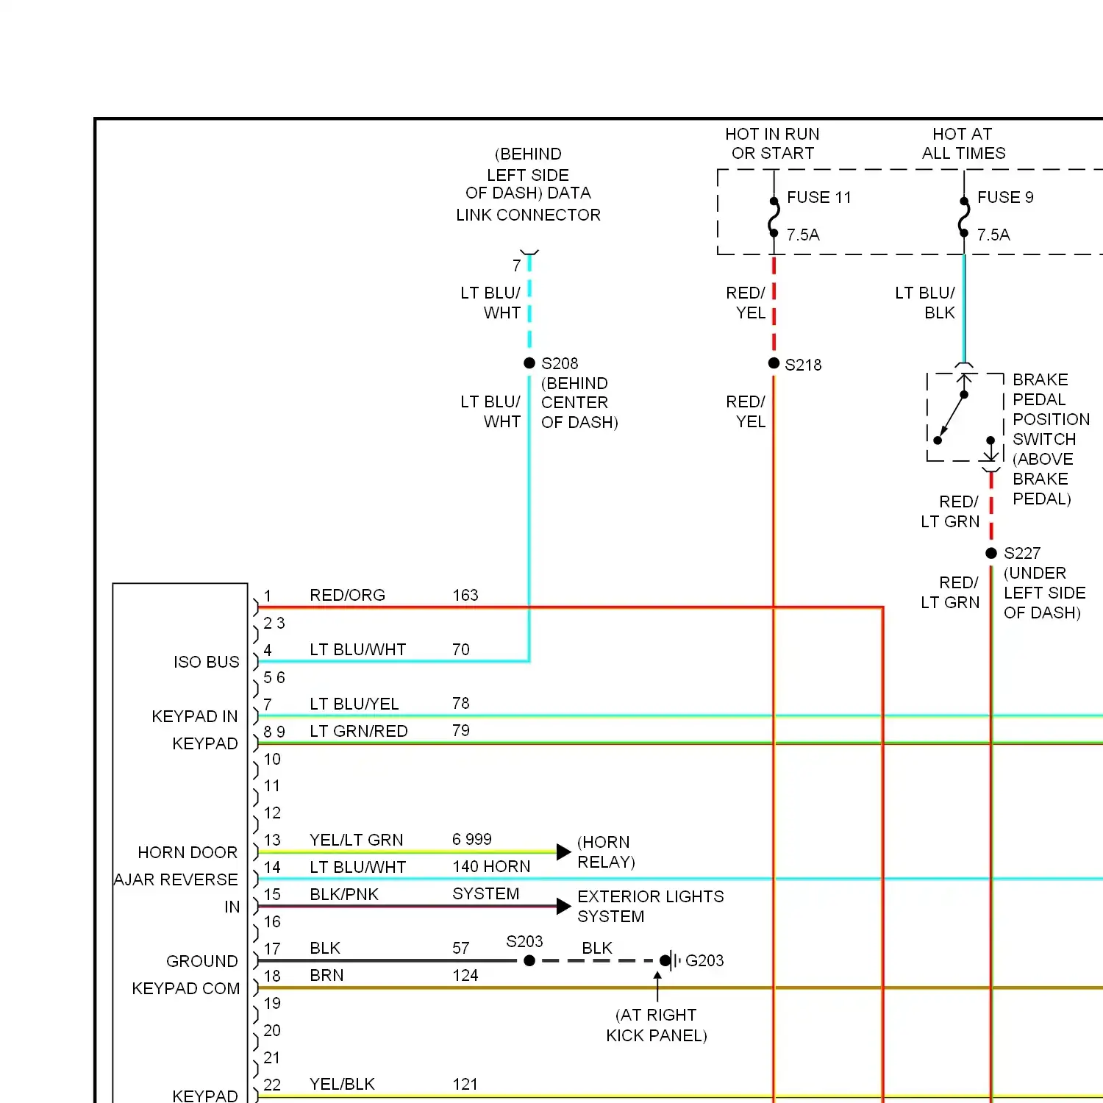The width and height of the screenshot is (1103, 1103).
Task: Click the 6 999 circuit text
Action: (472, 839)
